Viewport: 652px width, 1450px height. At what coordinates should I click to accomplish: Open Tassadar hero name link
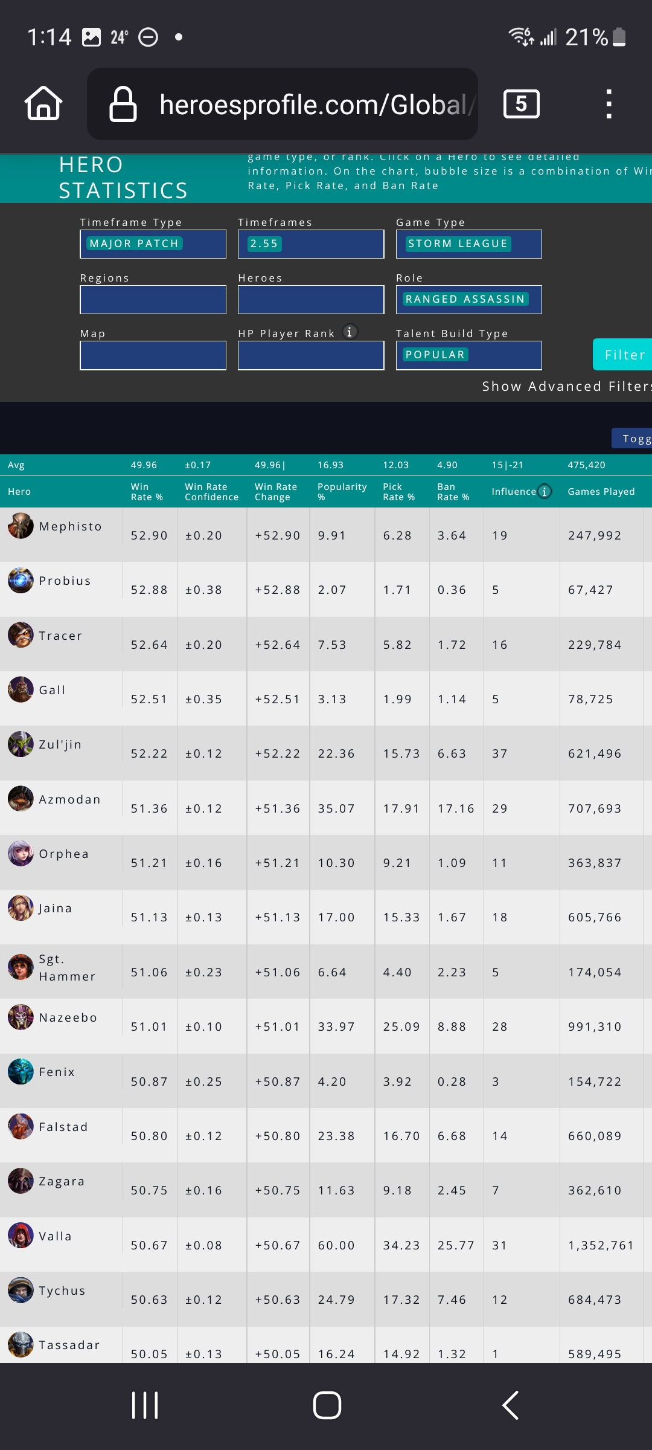click(x=69, y=1345)
